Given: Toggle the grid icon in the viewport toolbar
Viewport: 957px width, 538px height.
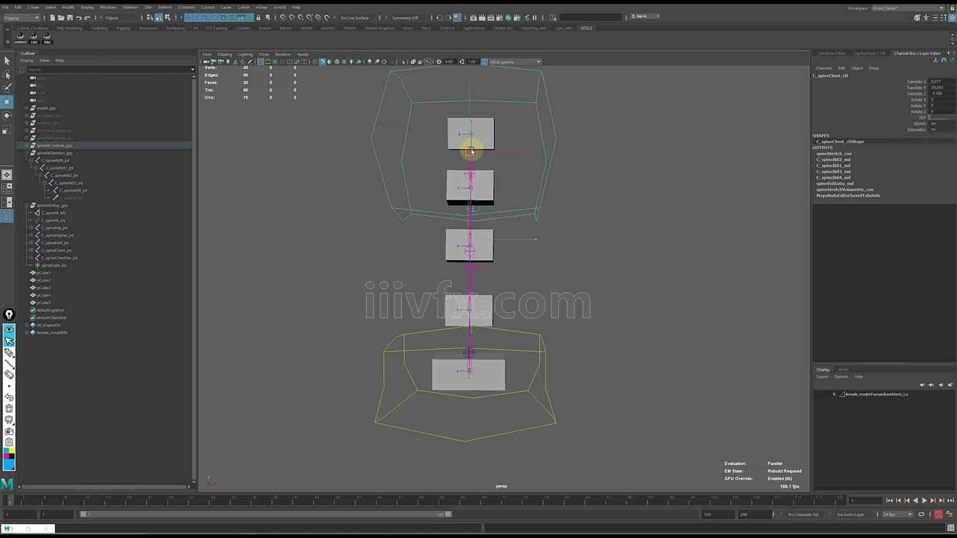Looking at the screenshot, I should (260, 62).
